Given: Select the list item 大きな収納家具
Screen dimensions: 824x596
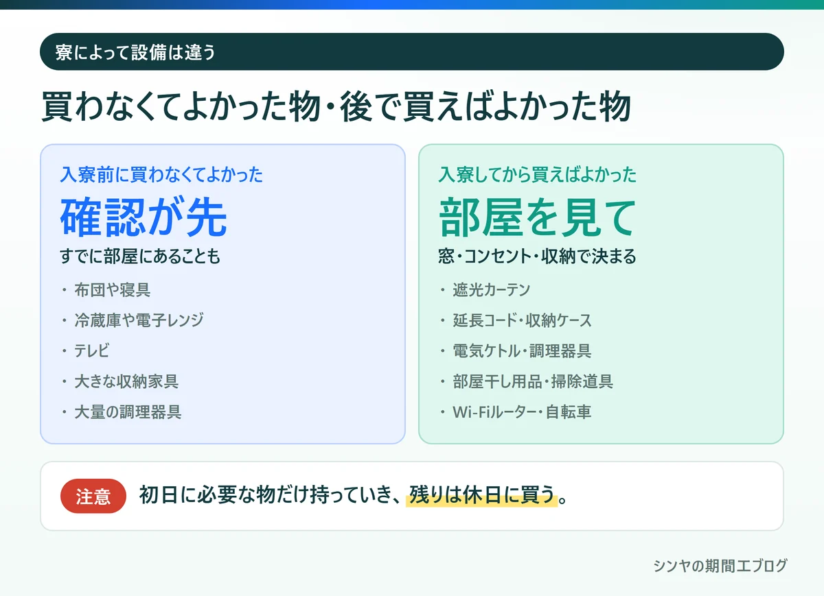Looking at the screenshot, I should tap(126, 381).
